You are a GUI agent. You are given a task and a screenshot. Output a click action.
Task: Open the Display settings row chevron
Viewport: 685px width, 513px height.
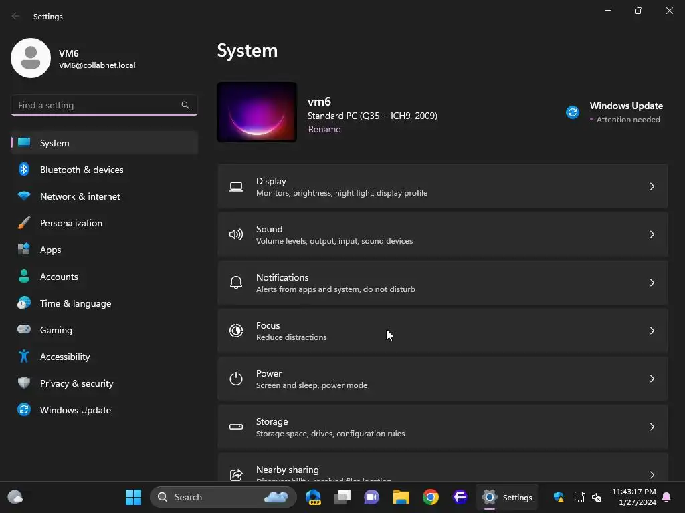(x=652, y=187)
